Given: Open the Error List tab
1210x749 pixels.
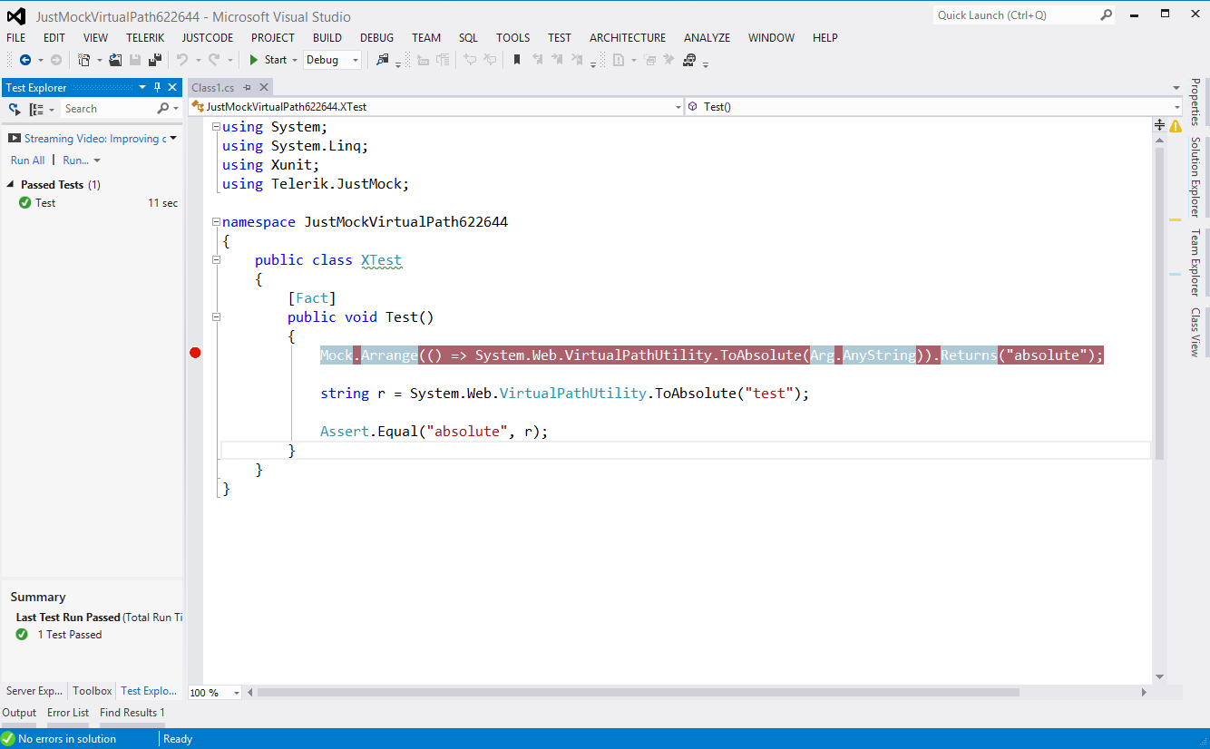Looking at the screenshot, I should click(x=68, y=713).
